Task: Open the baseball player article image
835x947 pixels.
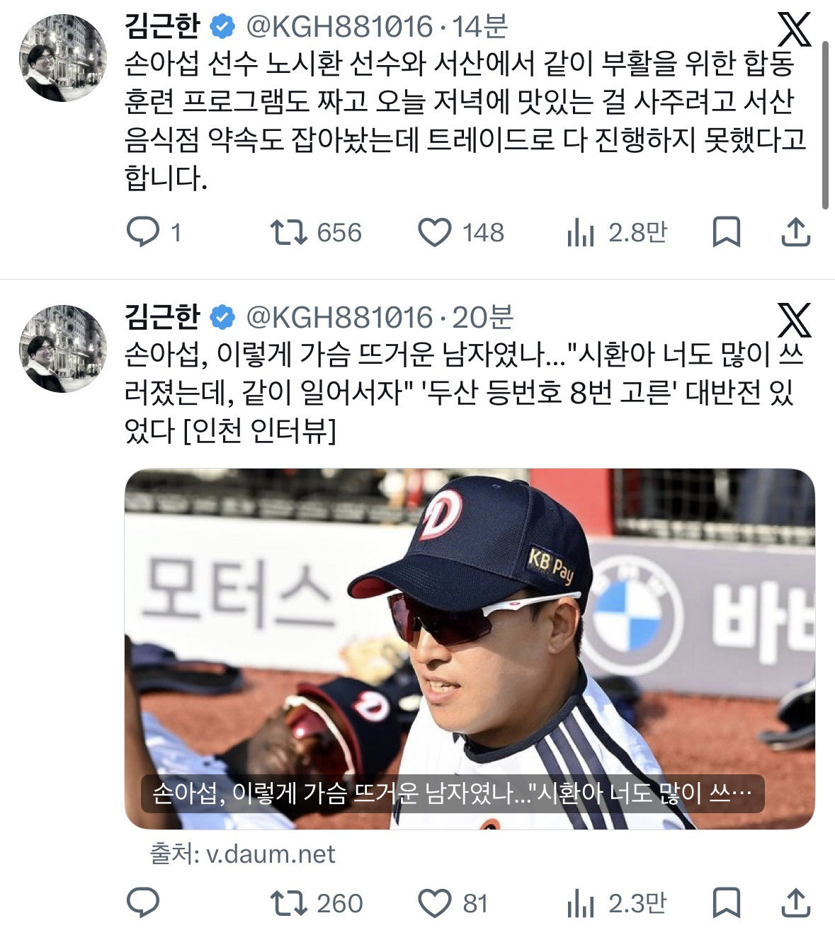Action: (x=470, y=649)
